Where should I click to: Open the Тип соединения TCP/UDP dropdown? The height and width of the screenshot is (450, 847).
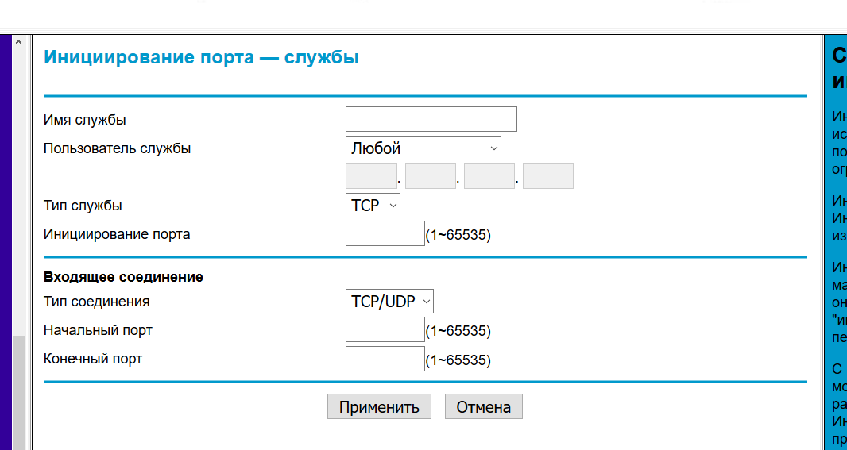click(x=389, y=302)
